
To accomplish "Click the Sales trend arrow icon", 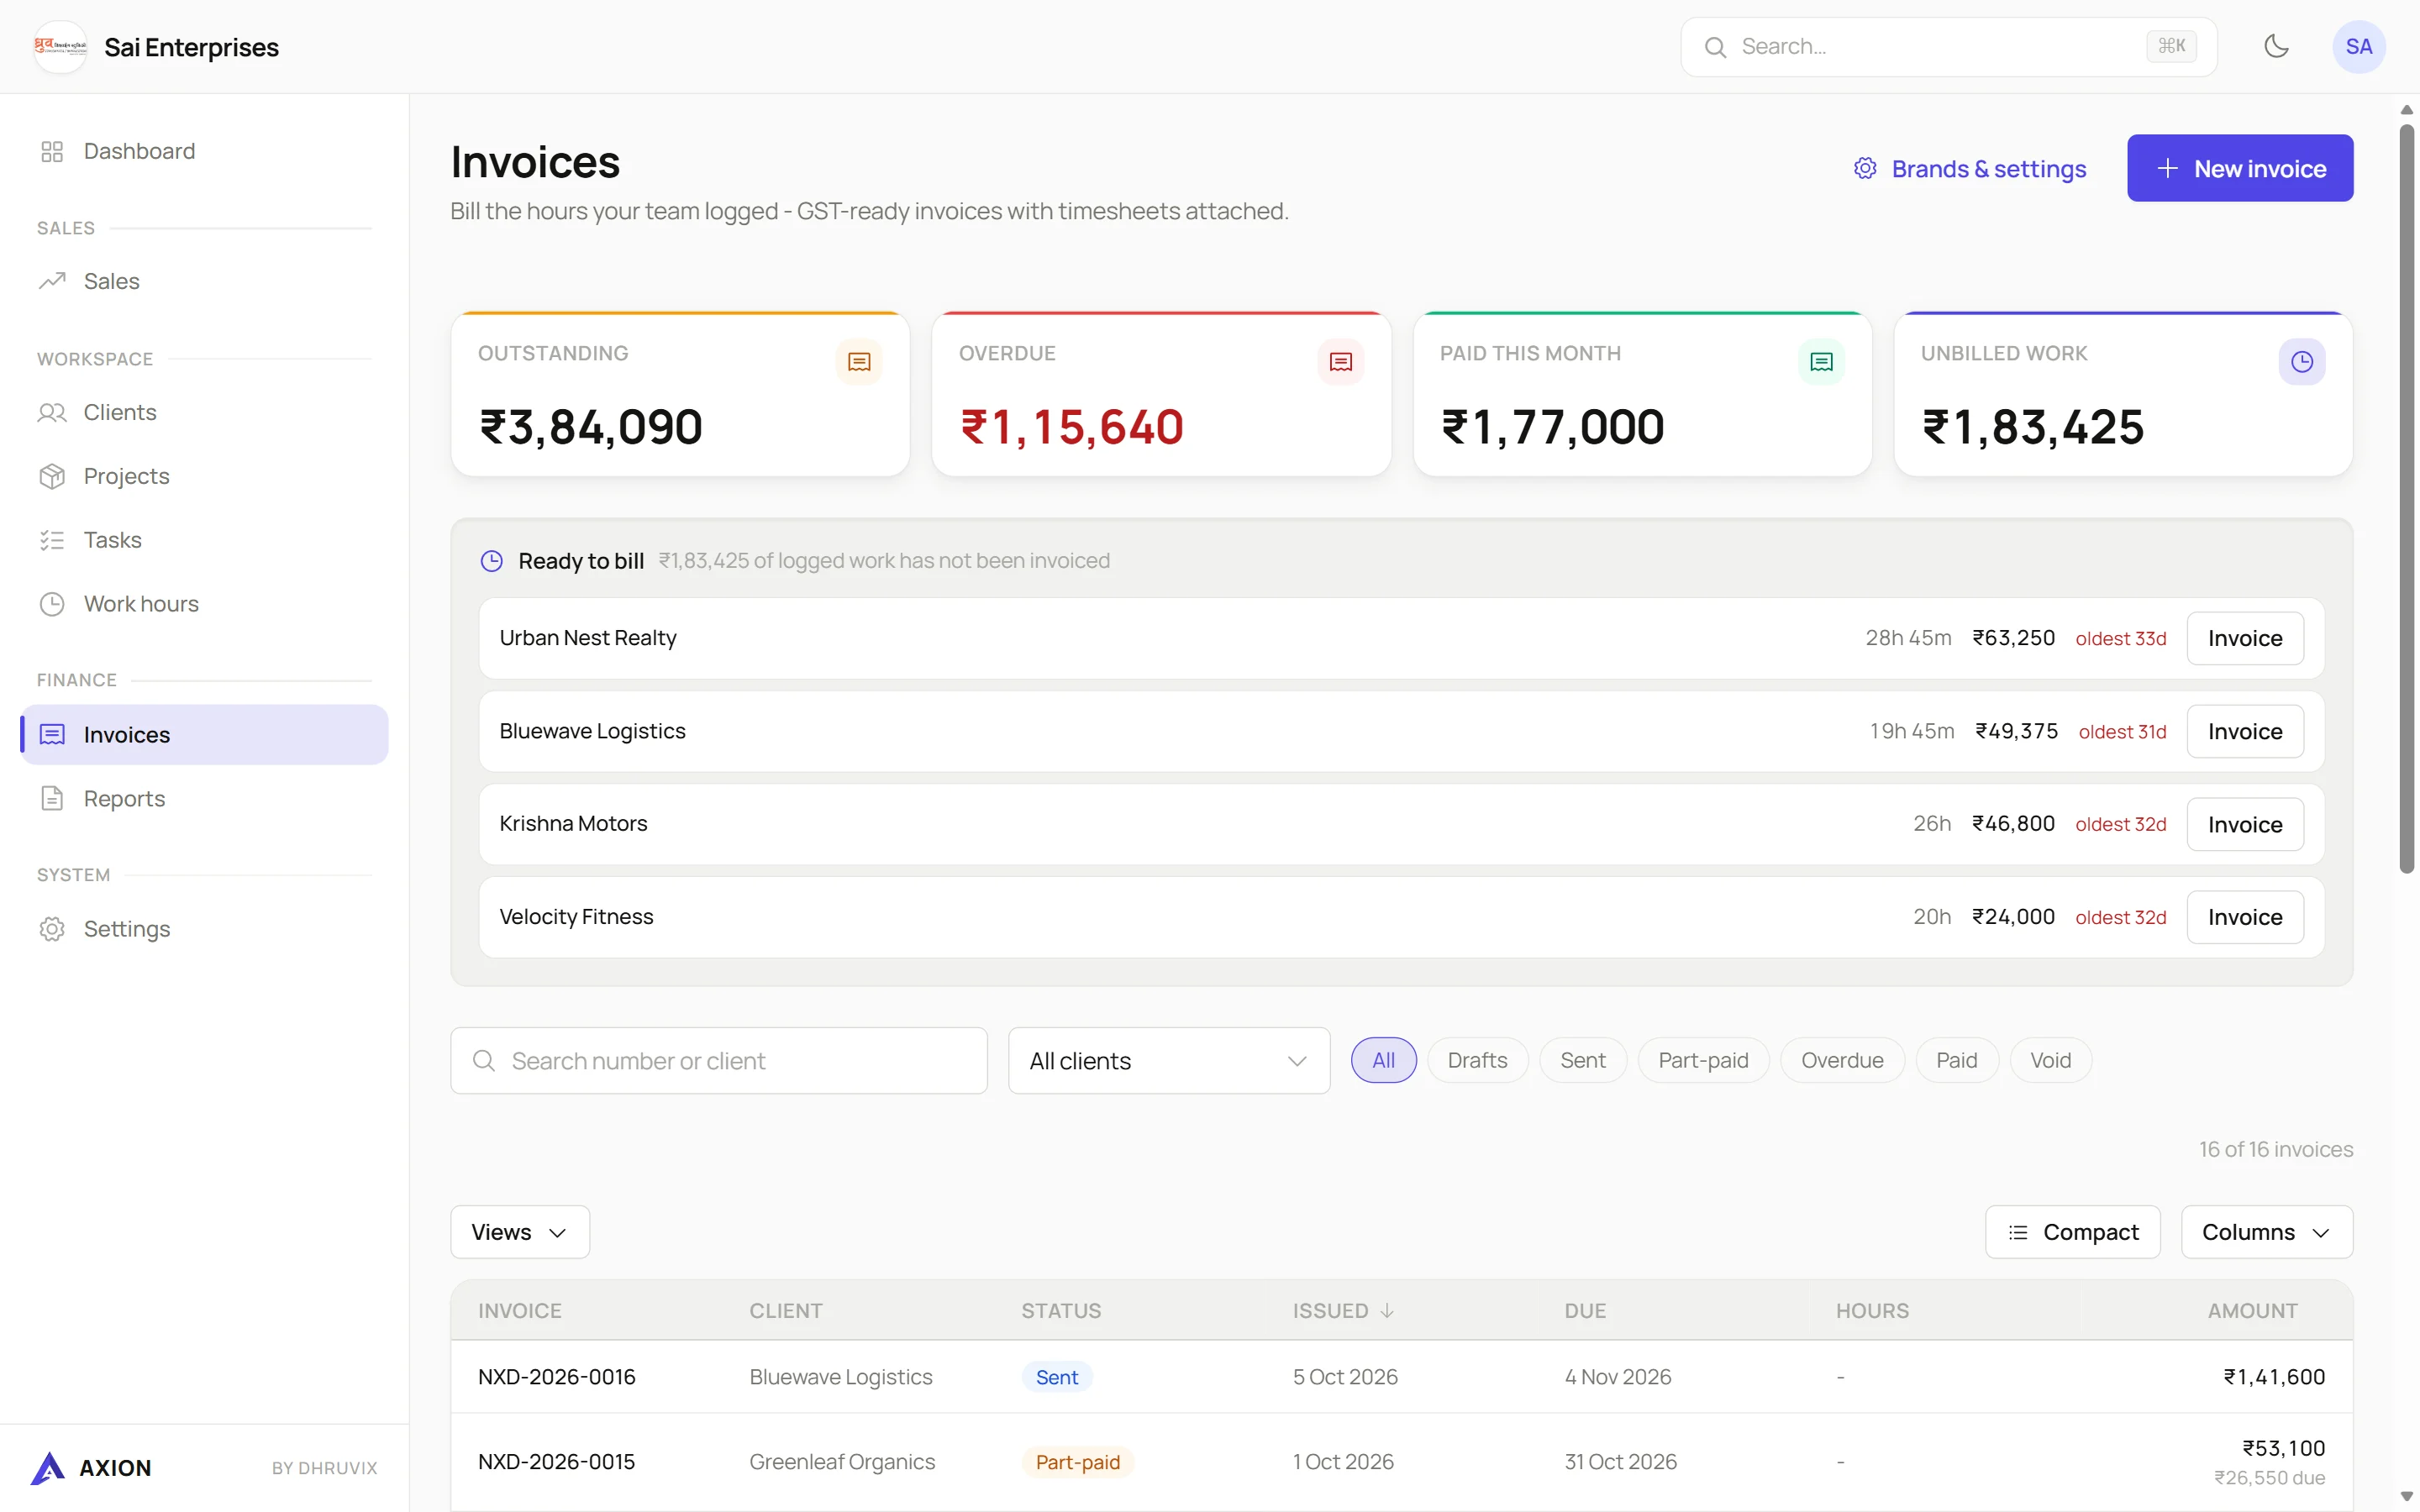I will tap(52, 281).
